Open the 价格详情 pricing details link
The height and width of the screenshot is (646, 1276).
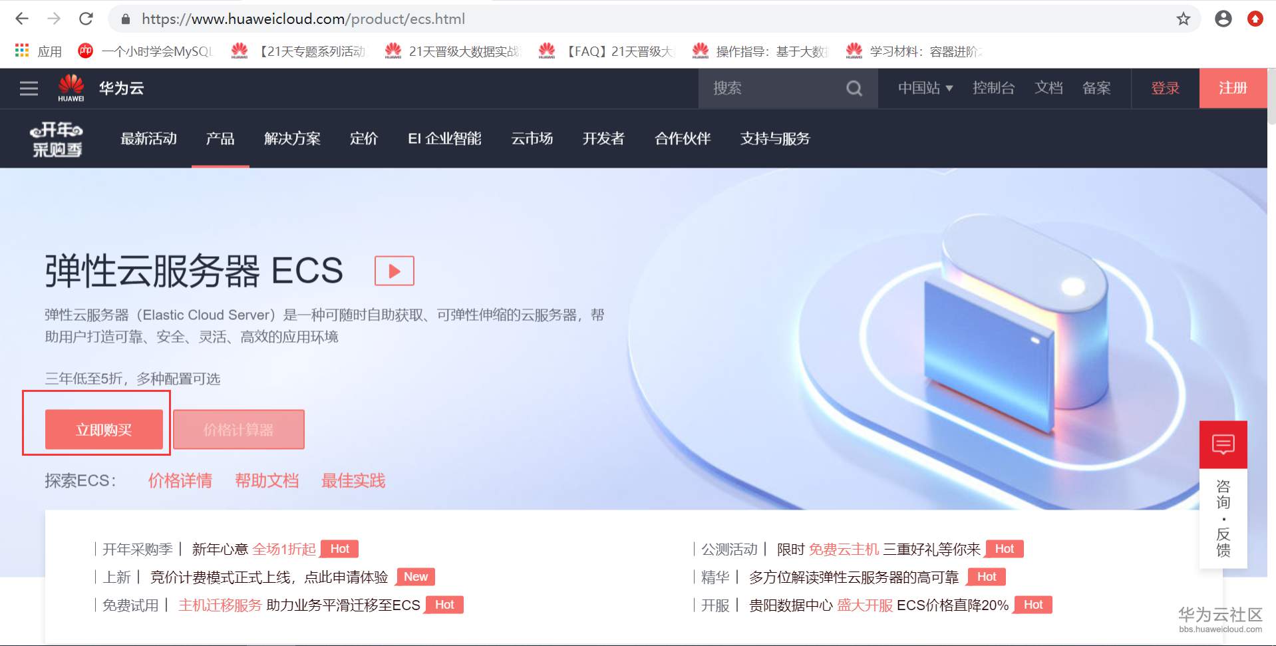180,480
